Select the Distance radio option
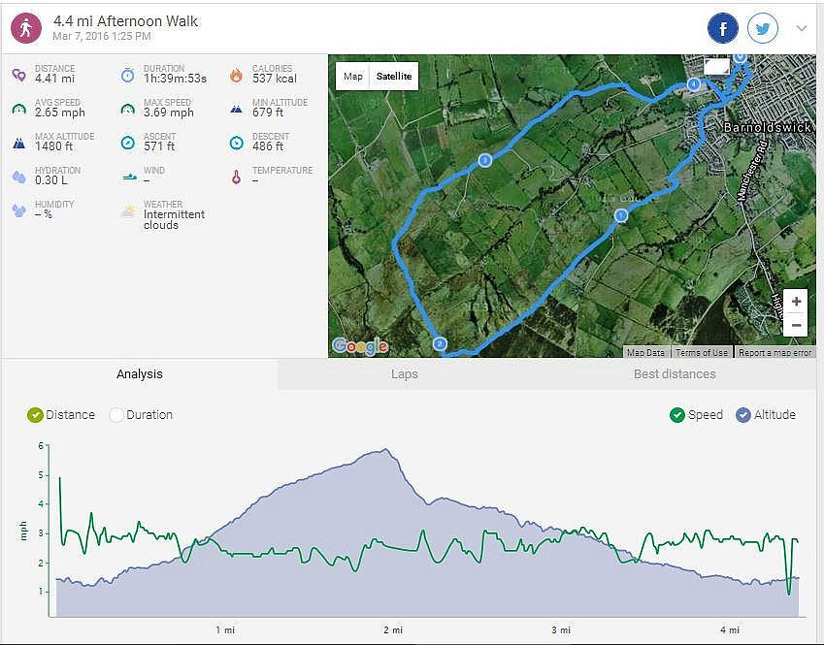 (x=36, y=415)
